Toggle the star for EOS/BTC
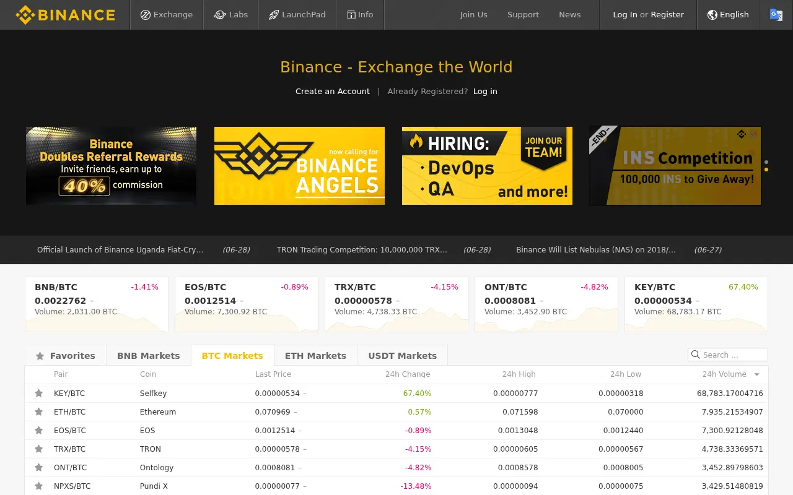The image size is (793, 495). [38, 430]
